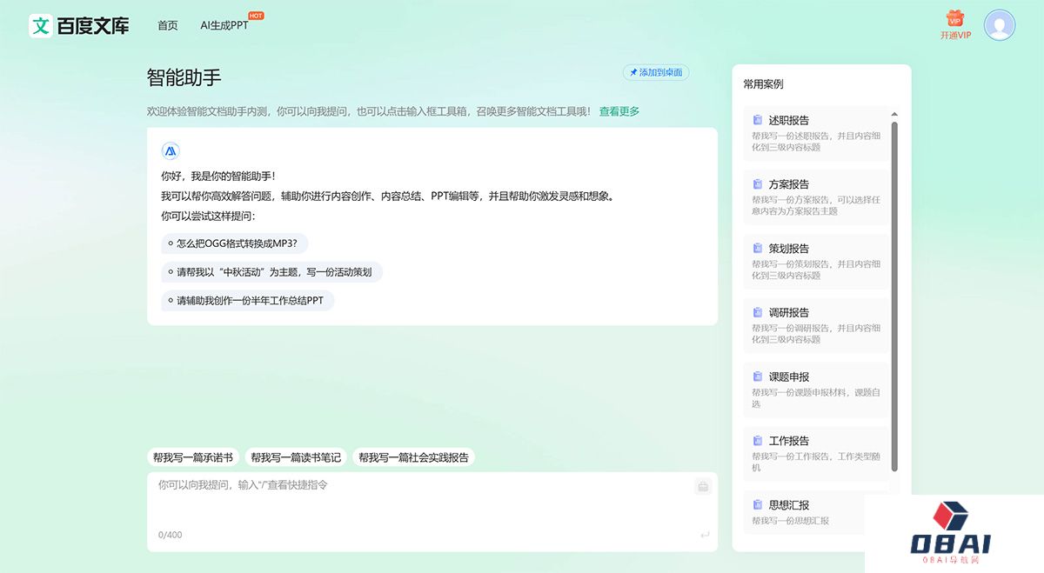This screenshot has height=573, width=1044.
Task: Click the text 你可以尝试这样提问:
Action: [208, 216]
